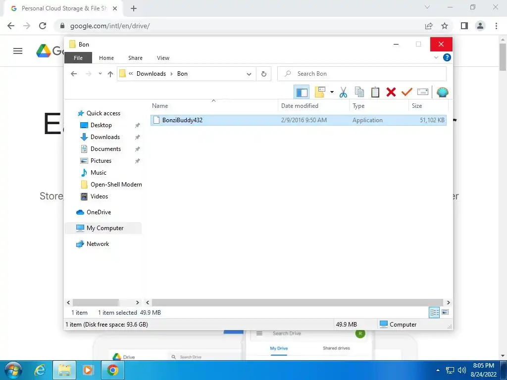Image resolution: width=507 pixels, height=380 pixels.
Task: Open Music in navigation pane
Action: (x=98, y=173)
